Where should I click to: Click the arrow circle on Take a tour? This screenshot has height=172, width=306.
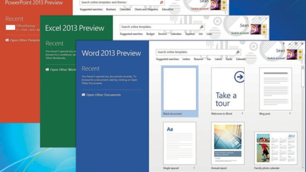coord(239,77)
